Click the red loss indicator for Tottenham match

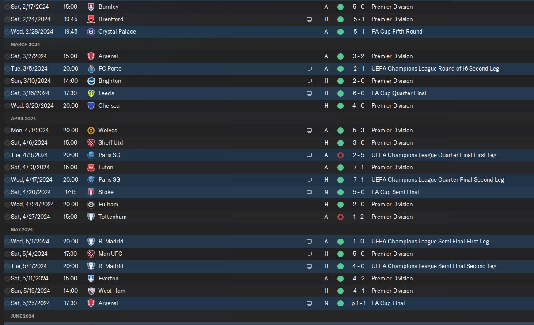[340, 217]
